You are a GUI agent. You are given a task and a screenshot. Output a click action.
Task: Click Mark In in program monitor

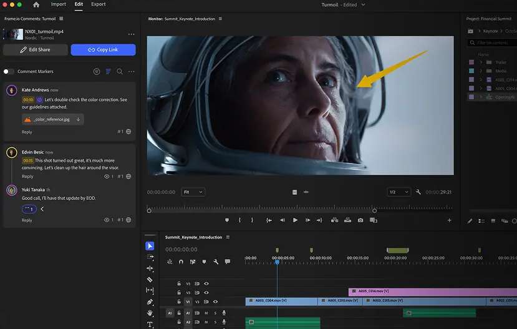[x=239, y=220]
